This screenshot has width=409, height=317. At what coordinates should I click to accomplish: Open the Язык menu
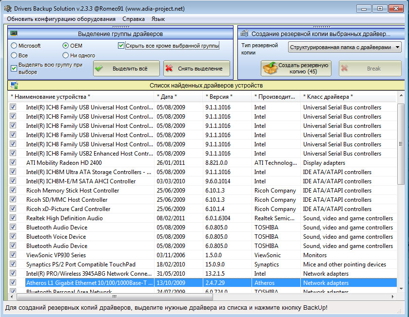click(x=158, y=19)
